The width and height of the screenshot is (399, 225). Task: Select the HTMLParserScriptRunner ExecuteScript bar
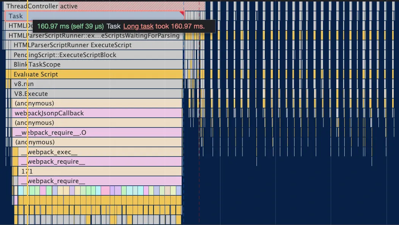[97, 45]
